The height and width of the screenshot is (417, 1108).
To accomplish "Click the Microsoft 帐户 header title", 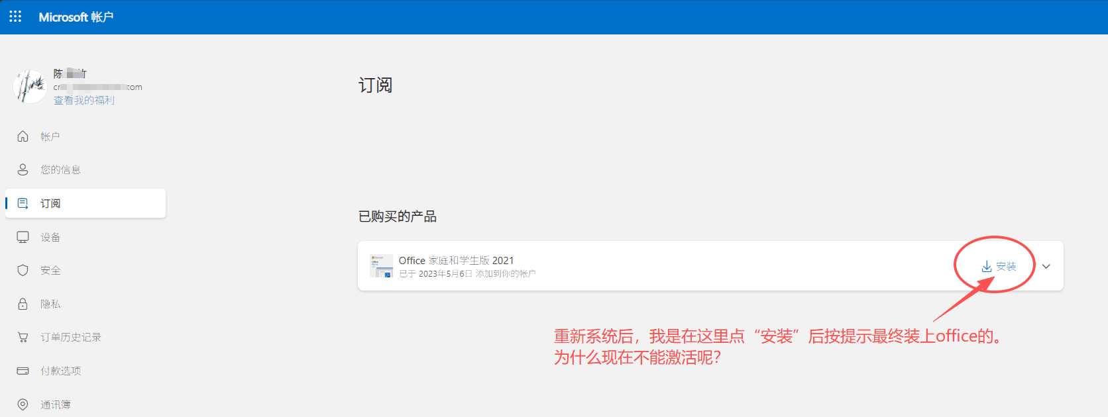I will point(76,17).
